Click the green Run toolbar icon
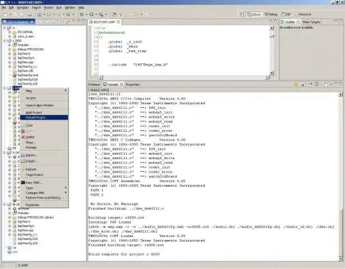This screenshot has width=345, height=269. coord(91,15)
